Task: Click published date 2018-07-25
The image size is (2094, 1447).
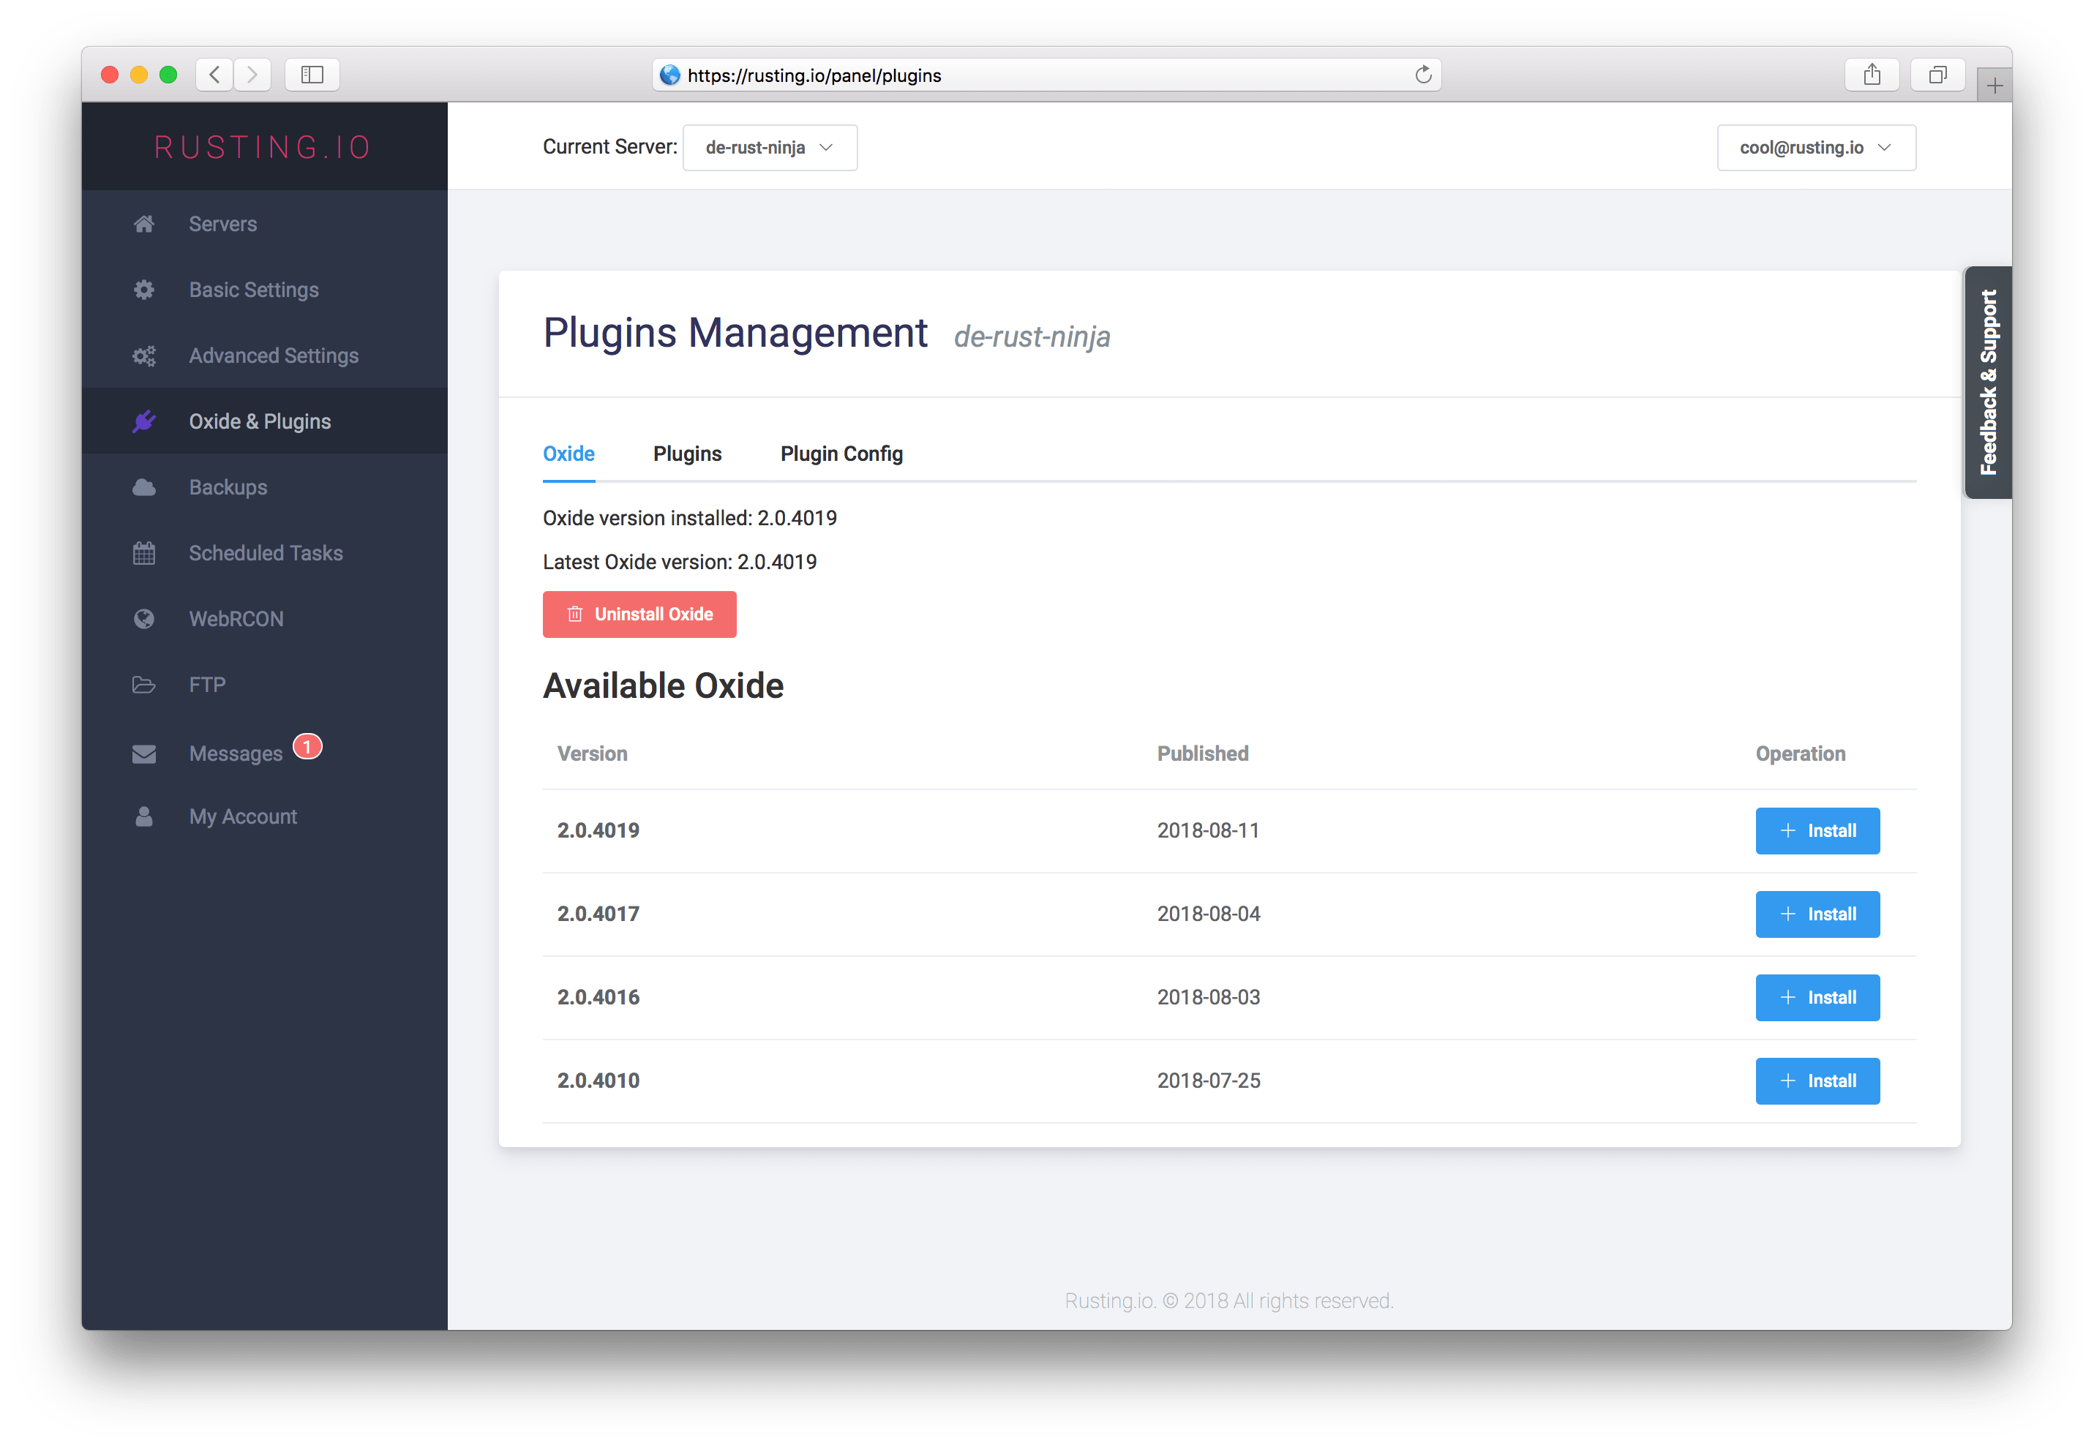Action: pyautogui.click(x=1209, y=1080)
